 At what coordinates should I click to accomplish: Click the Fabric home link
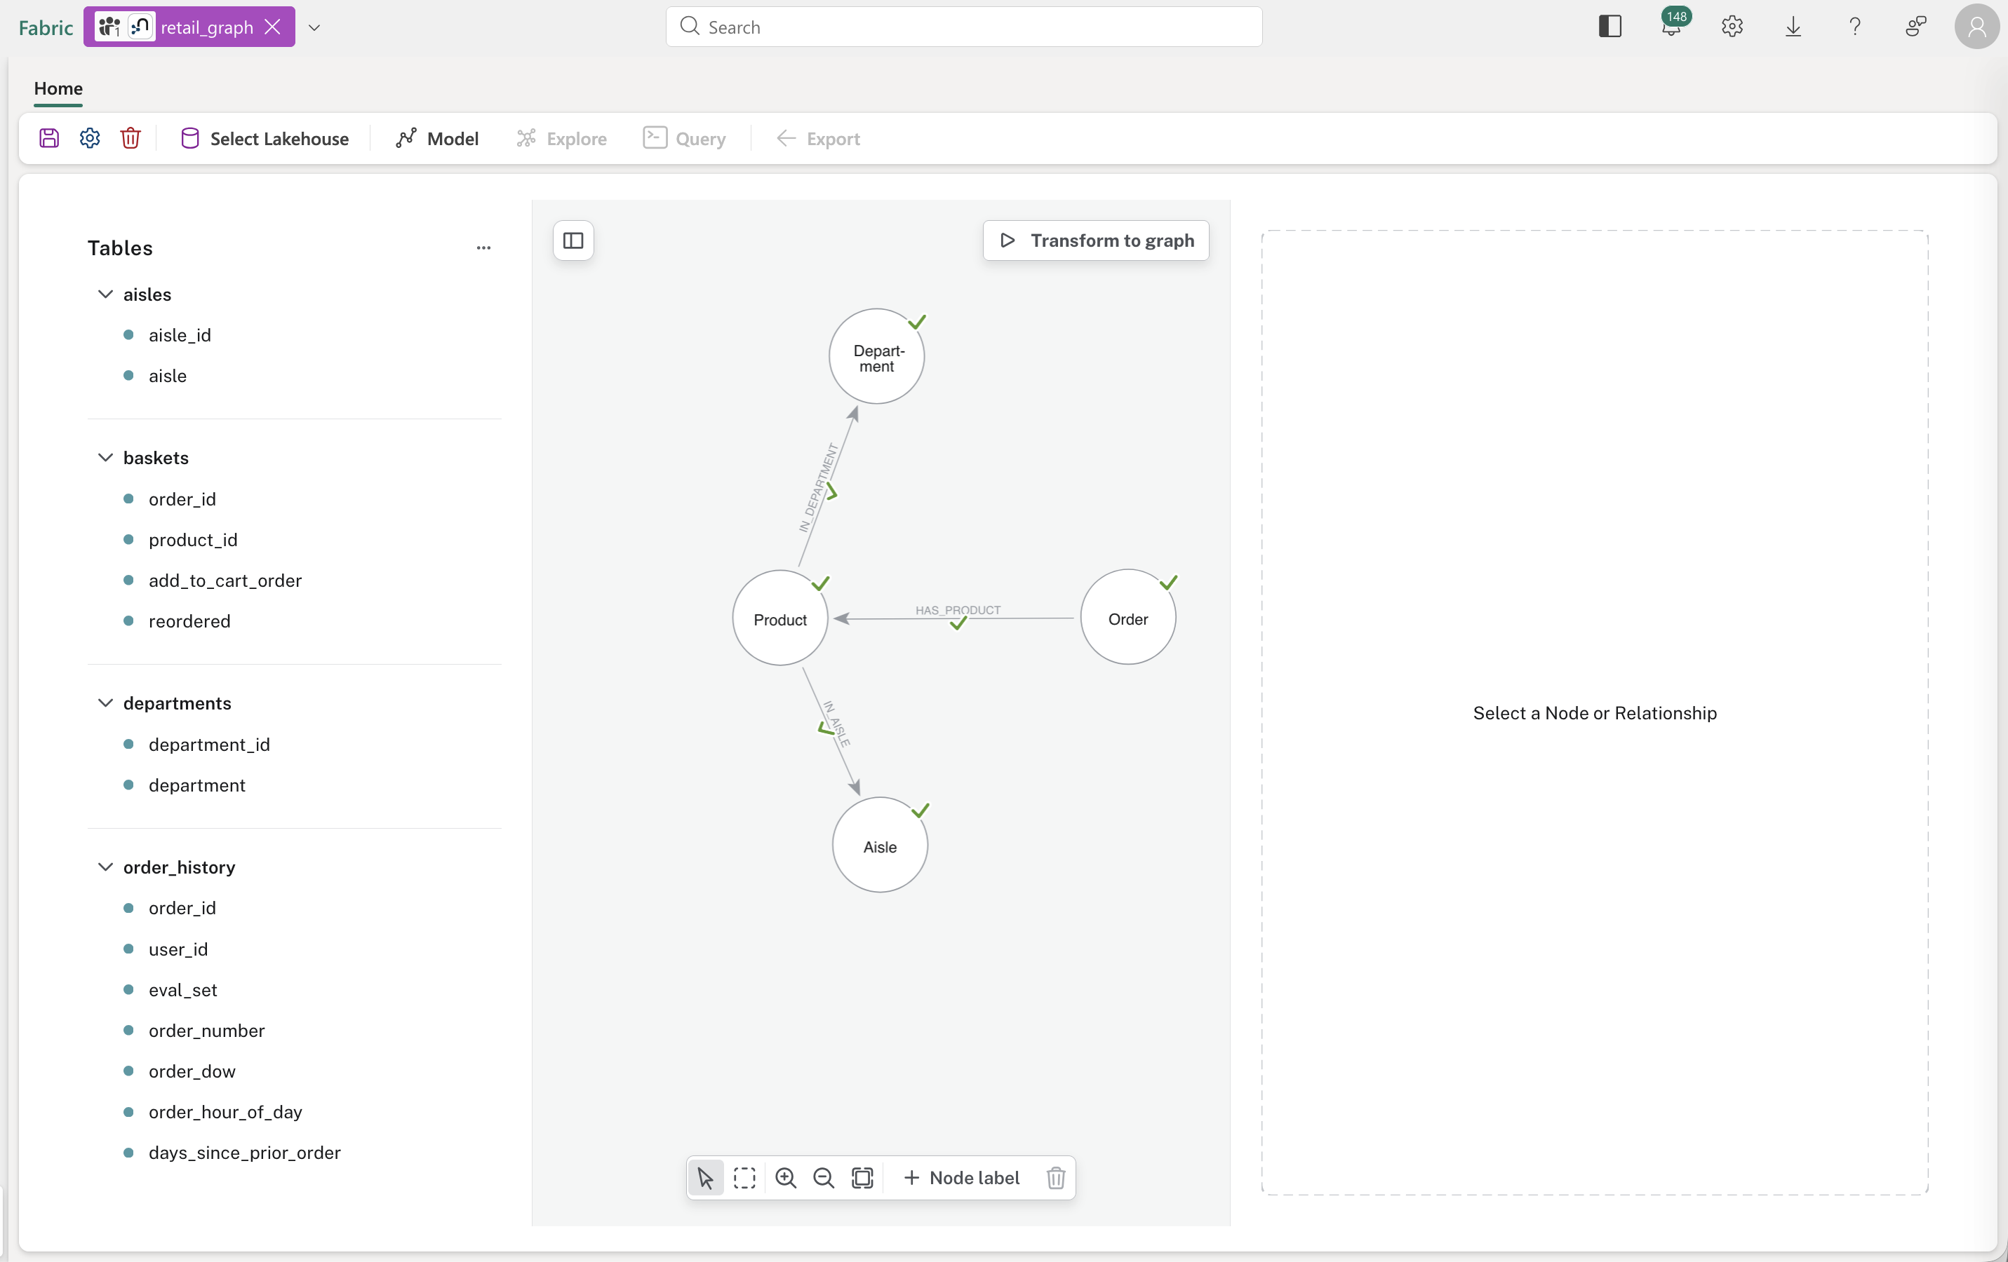coord(46,27)
